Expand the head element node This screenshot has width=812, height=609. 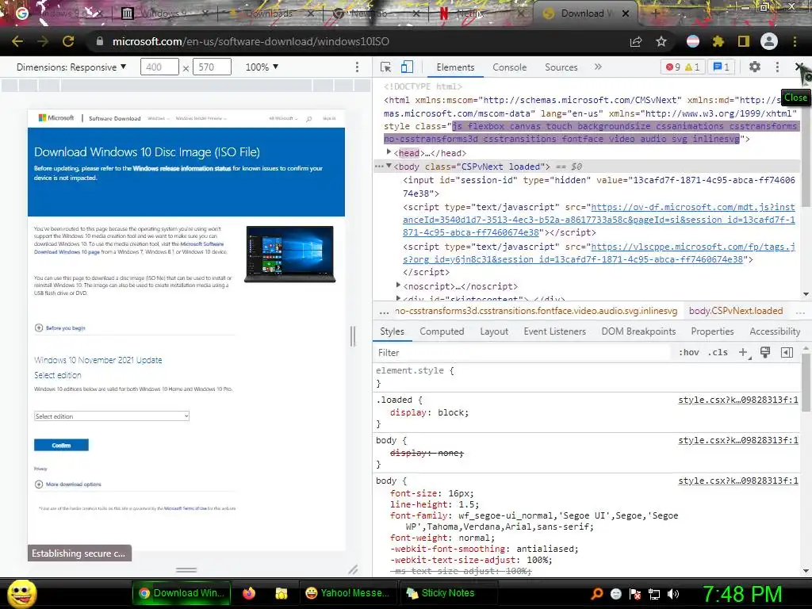pos(389,152)
